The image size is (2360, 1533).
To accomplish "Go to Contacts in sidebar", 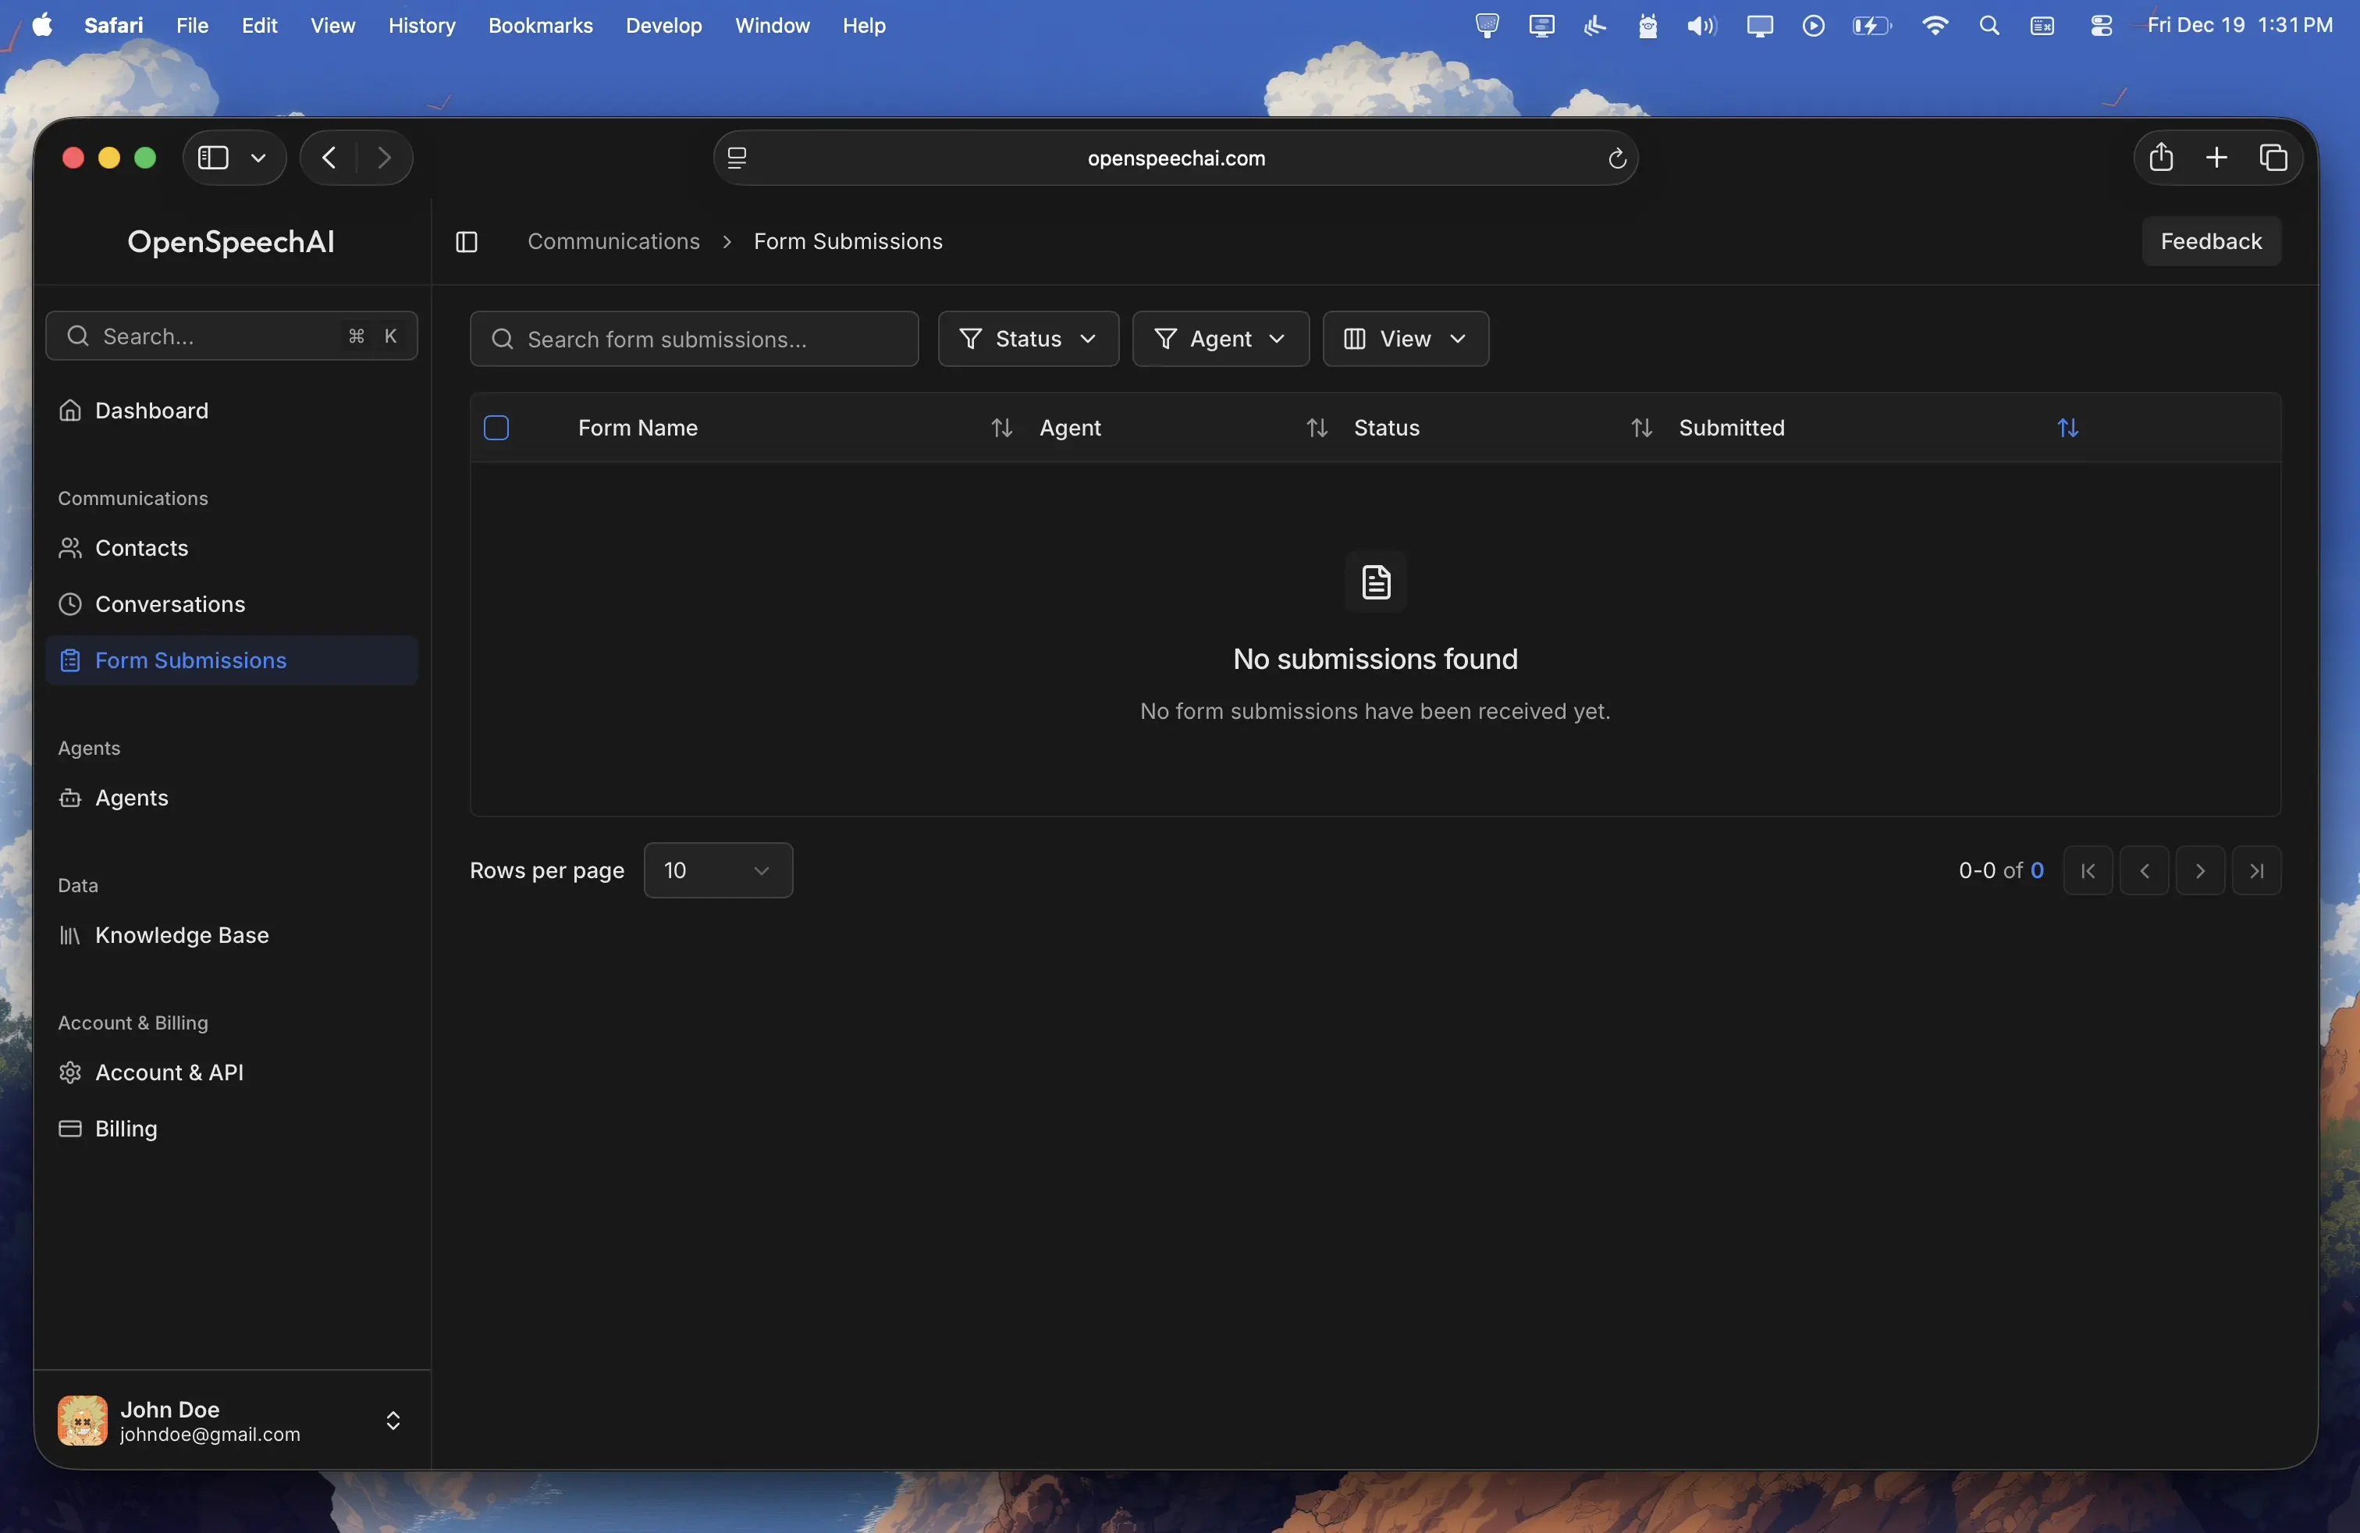I will (x=232, y=549).
